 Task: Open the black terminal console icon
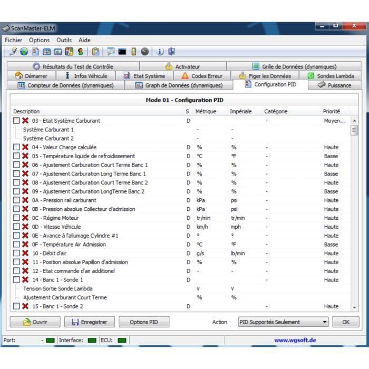(122, 52)
